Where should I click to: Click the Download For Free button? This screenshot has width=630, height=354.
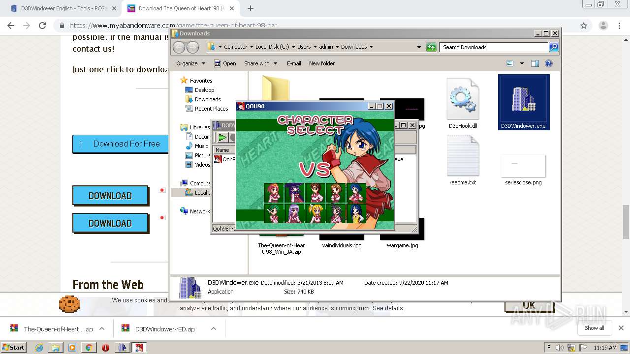tap(121, 144)
